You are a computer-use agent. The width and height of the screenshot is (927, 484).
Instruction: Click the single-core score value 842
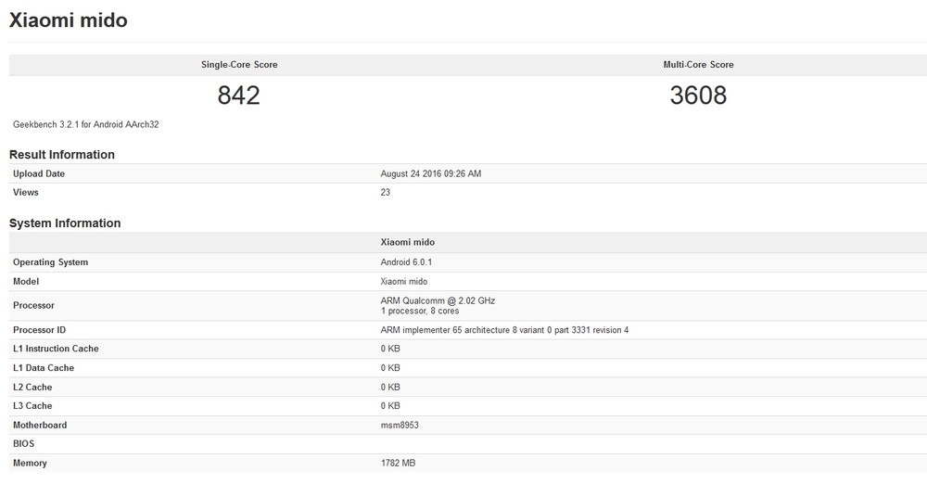239,96
